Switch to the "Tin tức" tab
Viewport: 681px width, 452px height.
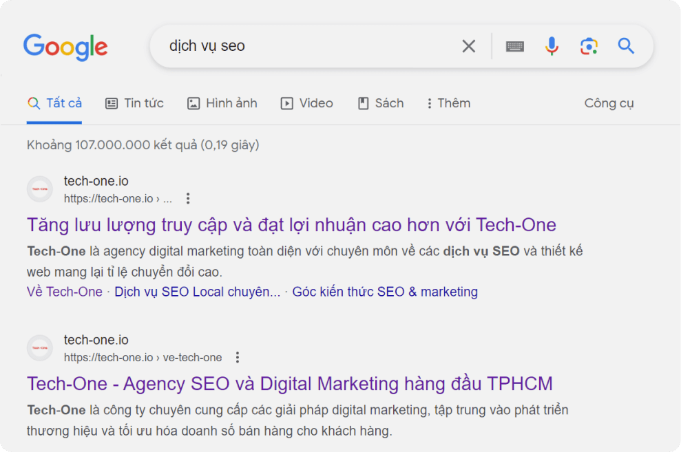tap(134, 103)
